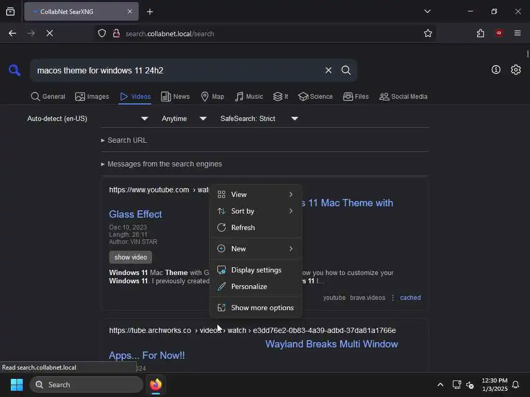Open muted volume tray icon
530x397 pixels.
(470, 385)
